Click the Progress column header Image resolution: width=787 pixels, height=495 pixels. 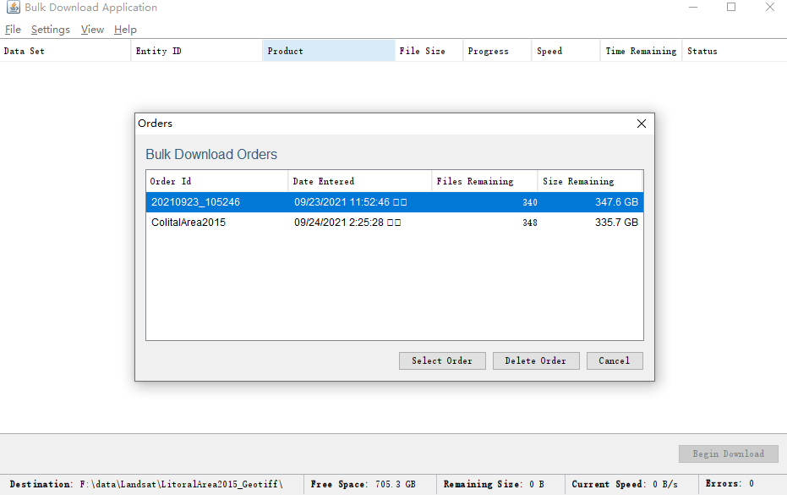(x=497, y=51)
